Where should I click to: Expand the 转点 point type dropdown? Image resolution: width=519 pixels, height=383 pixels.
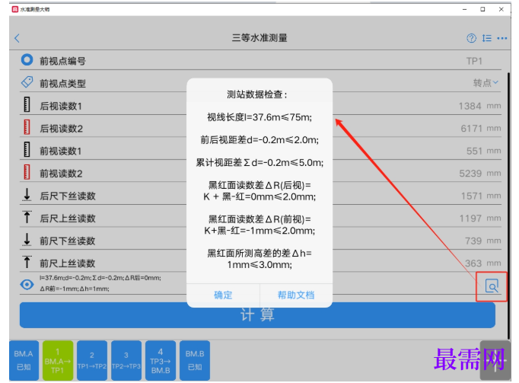click(x=486, y=82)
